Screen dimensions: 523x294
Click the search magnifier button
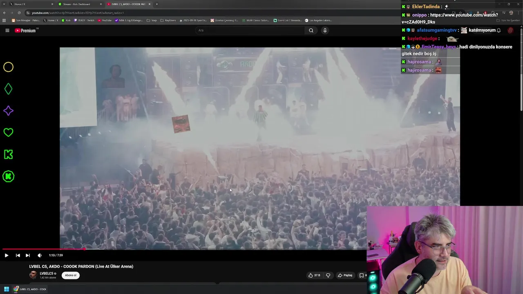(311, 30)
